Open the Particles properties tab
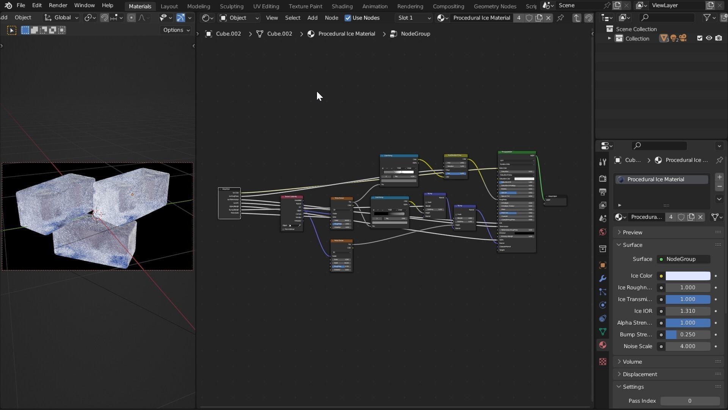Screen dimensions: 728x410 [x=602, y=292]
